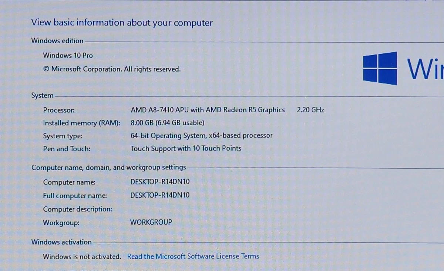444x271 pixels.
Task: Click the "Computer name, domain, and workgroup settings" header
Action: click(108, 168)
